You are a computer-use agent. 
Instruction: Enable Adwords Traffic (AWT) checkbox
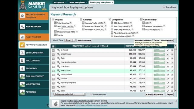(x=83, y=23)
